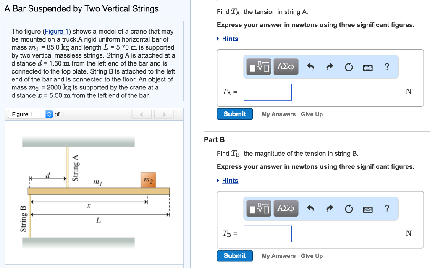
Task: Submit the answer for Part B
Action: click(x=234, y=256)
